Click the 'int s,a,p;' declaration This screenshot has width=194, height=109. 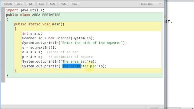click(32, 34)
